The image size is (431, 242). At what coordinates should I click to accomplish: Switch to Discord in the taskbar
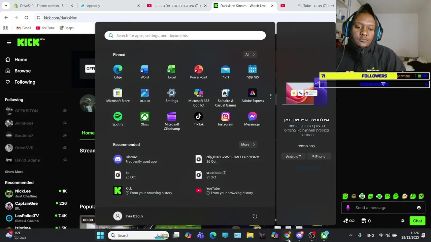[x=299, y=235]
